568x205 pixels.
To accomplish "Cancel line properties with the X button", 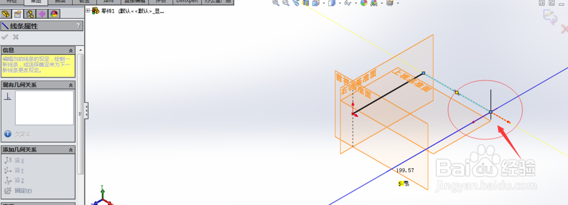I will point(15,37).
